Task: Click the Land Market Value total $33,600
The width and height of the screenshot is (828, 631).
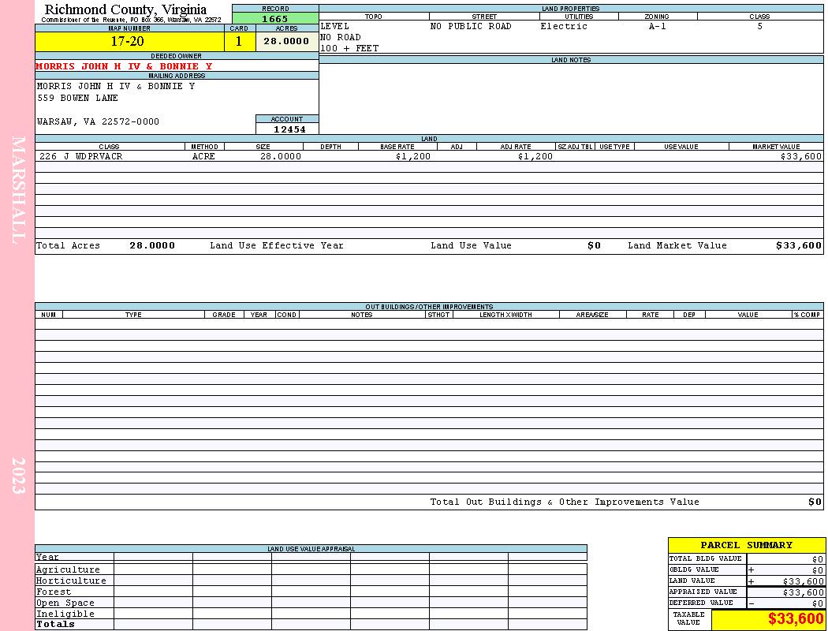Action: 798,245
